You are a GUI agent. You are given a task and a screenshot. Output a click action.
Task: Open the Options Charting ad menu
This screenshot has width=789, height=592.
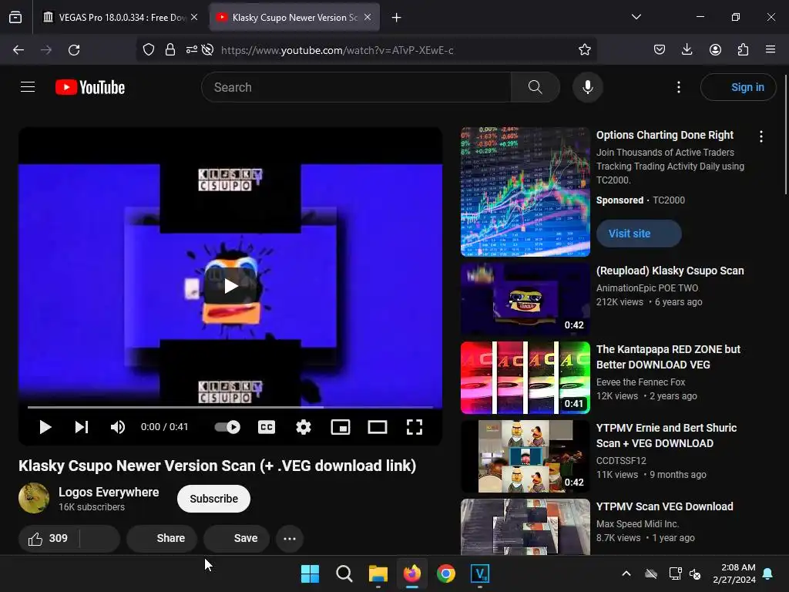point(760,136)
